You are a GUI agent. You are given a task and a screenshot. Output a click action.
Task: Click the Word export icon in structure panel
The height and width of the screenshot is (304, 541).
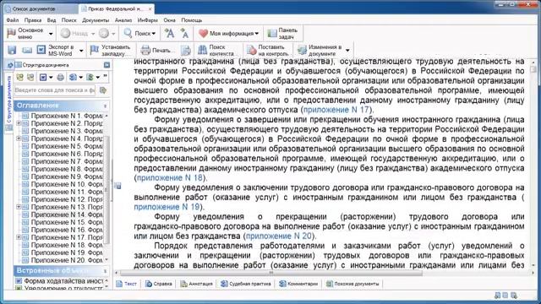click(43, 77)
